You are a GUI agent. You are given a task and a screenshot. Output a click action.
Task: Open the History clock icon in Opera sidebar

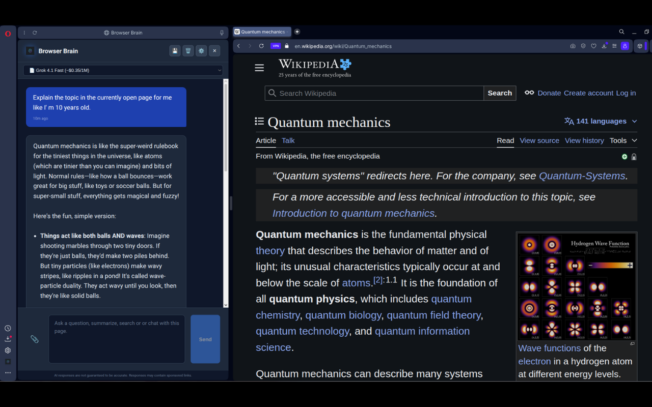tap(8, 328)
